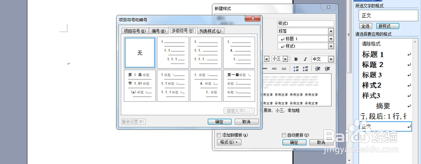The image size is (421, 164).
Task: Confirm with 确定 in 项目符号和编号 dialog
Action: (x=220, y=122)
